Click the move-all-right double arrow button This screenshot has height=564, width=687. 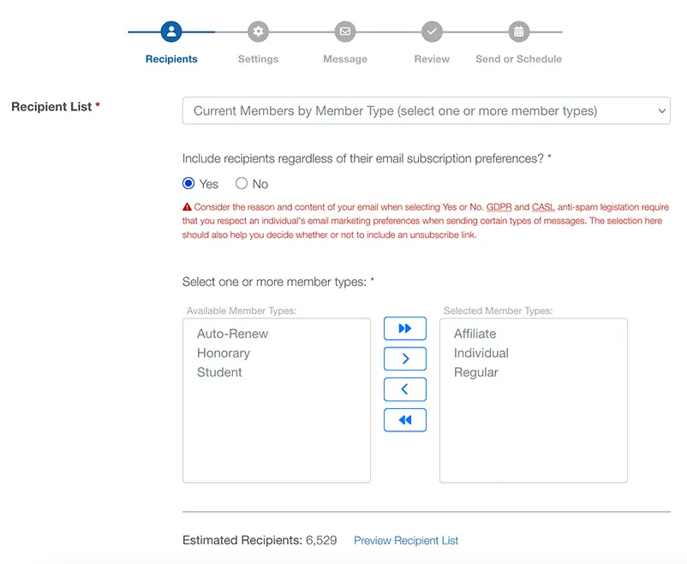pos(404,328)
